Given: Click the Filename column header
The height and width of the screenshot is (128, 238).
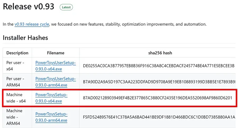Looking at the screenshot, I should [x=56, y=53].
